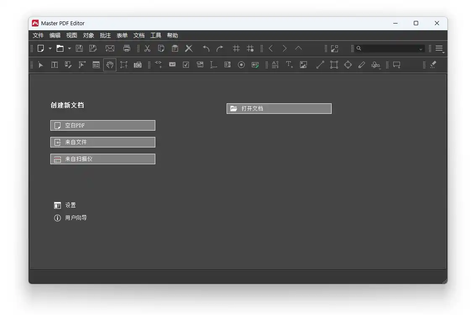Open the 文件 menu
The image size is (476, 315).
coord(38,35)
